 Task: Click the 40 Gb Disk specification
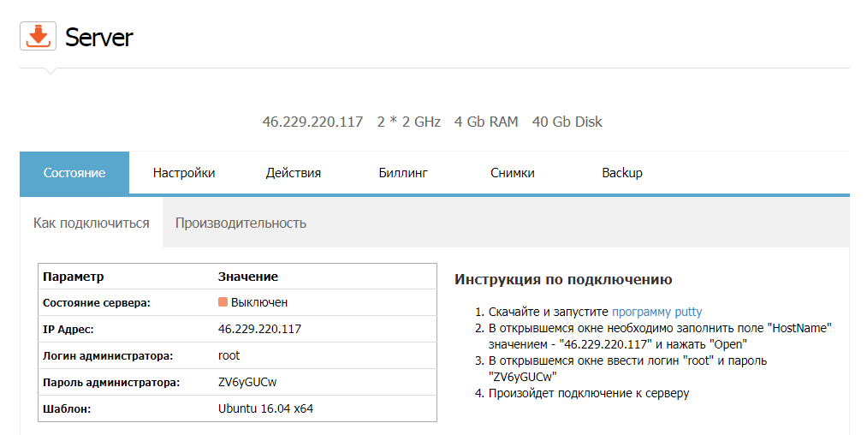coord(567,122)
